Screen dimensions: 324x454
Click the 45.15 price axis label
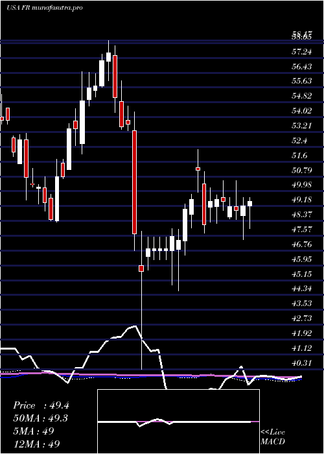[302, 274]
